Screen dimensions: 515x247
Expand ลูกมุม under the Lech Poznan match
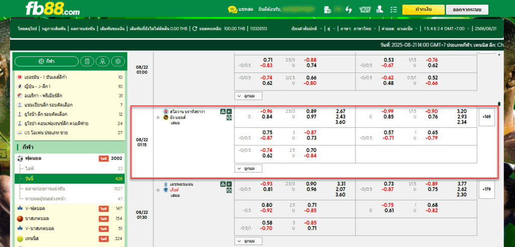[248, 241]
